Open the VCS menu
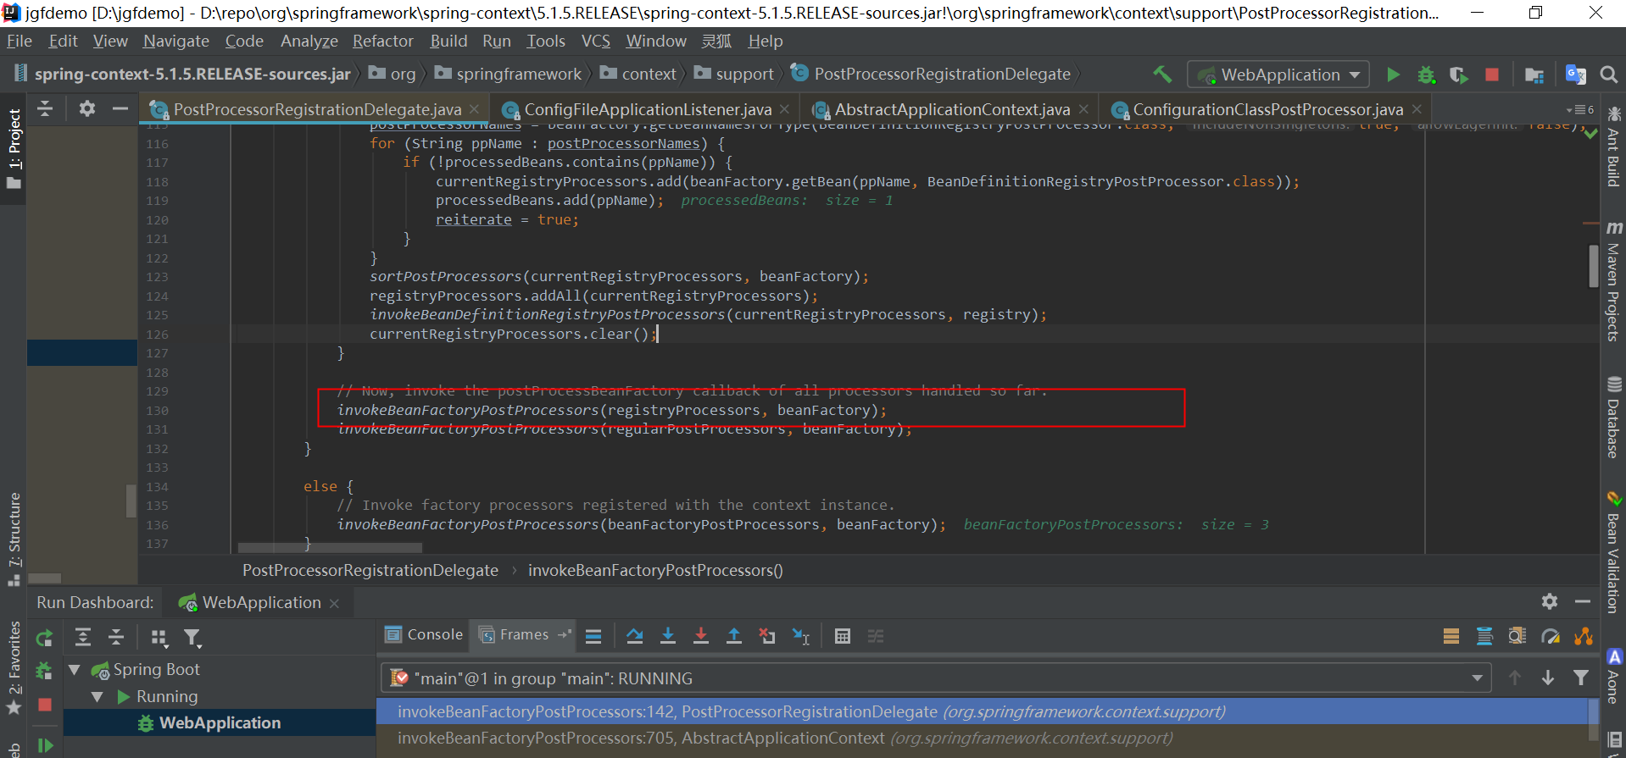Screen dimensions: 1626x758 [595, 41]
